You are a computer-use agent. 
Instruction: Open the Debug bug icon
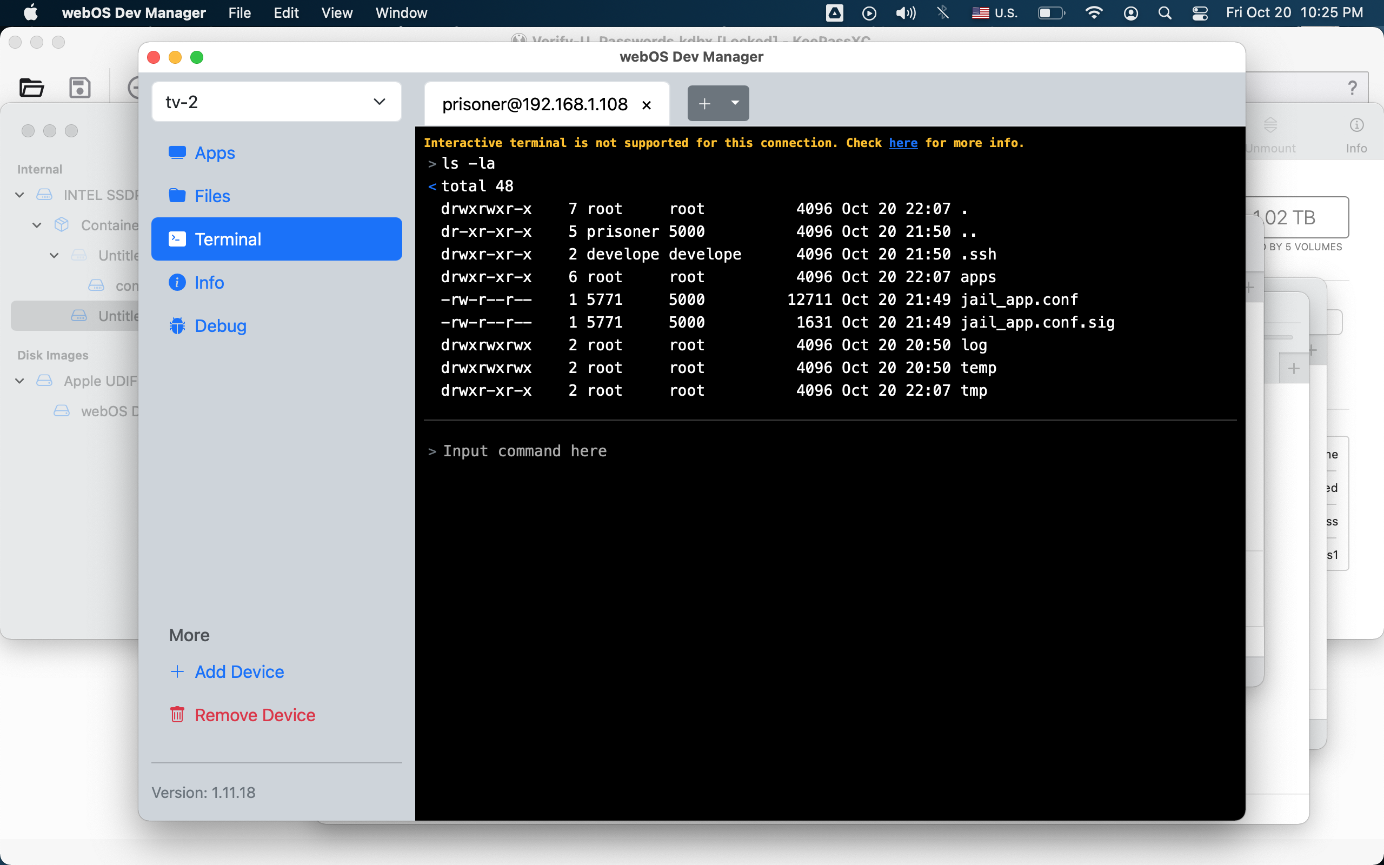(x=177, y=325)
